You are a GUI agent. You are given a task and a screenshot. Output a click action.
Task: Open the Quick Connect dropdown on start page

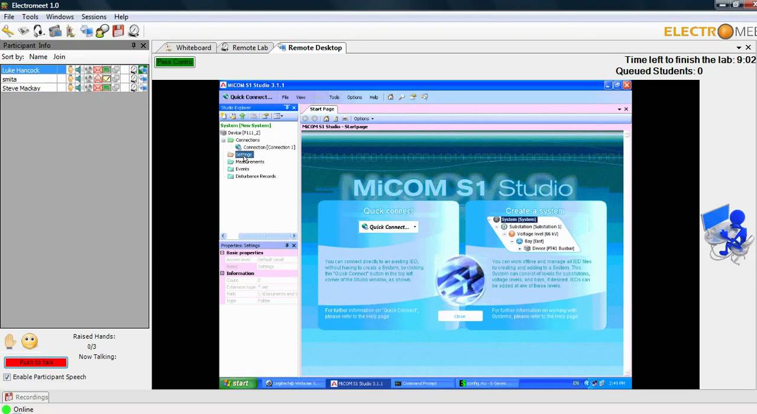(415, 227)
